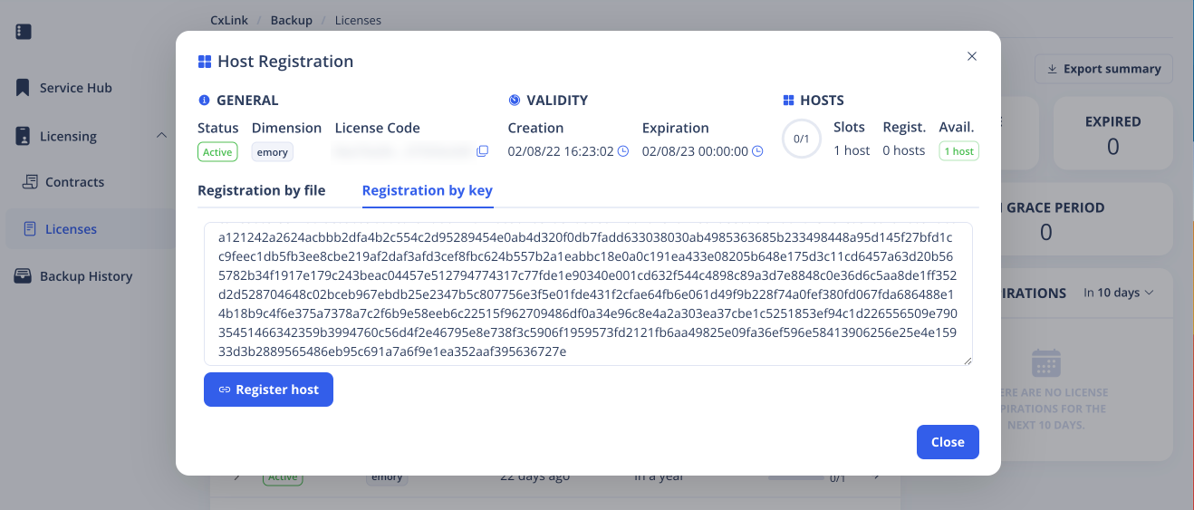Collapse the Licensing section chevron
The width and height of the screenshot is (1194, 510).
pos(161,136)
